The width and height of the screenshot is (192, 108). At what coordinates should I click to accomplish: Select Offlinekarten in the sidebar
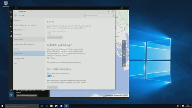(x=29, y=54)
